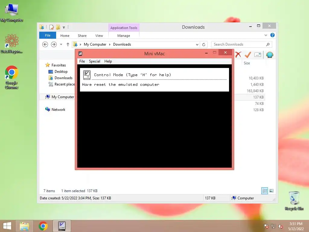Image resolution: width=309 pixels, height=232 pixels.
Task: Open Downloads in the navigation pane
Action: click(x=63, y=78)
